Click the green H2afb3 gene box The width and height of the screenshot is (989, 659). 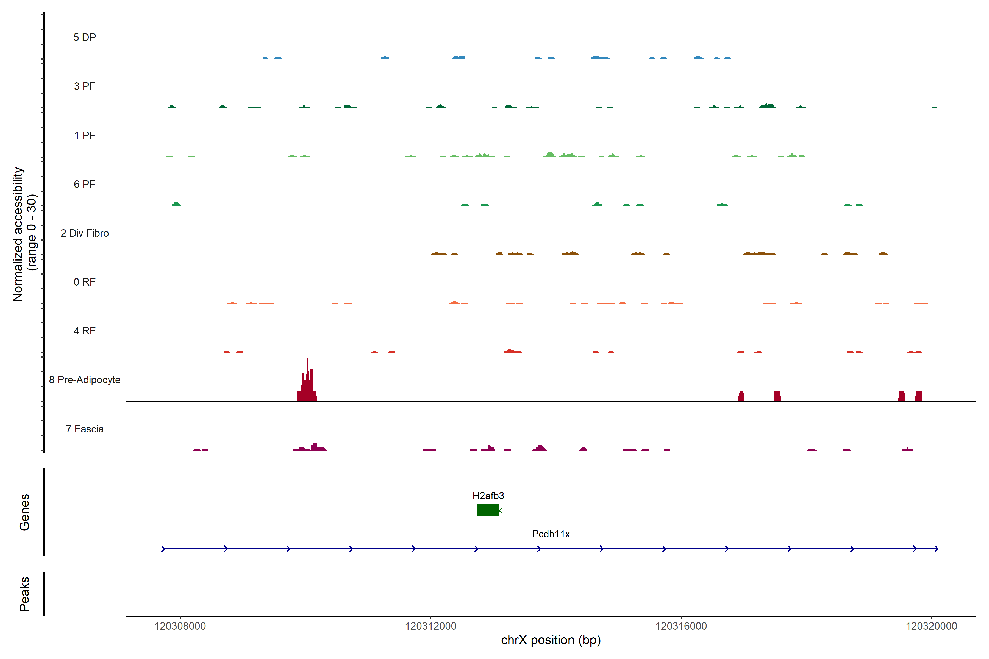tap(488, 510)
